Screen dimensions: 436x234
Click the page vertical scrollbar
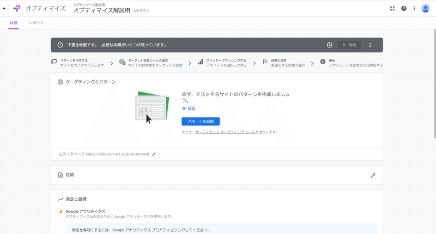(434, 83)
